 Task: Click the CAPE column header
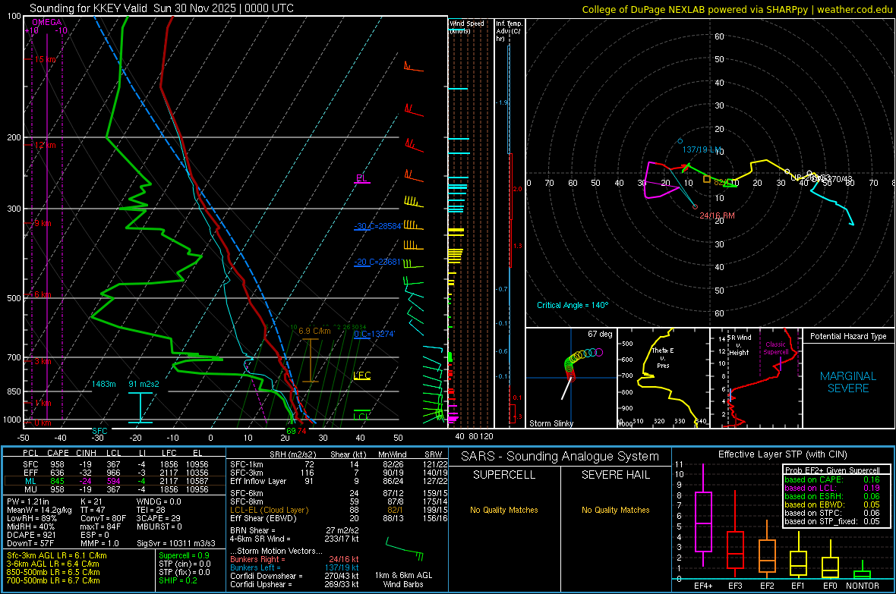[58, 453]
